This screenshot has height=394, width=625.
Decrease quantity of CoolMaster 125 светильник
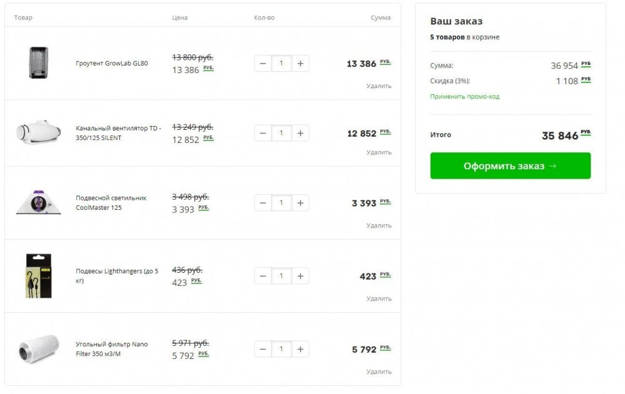point(262,203)
